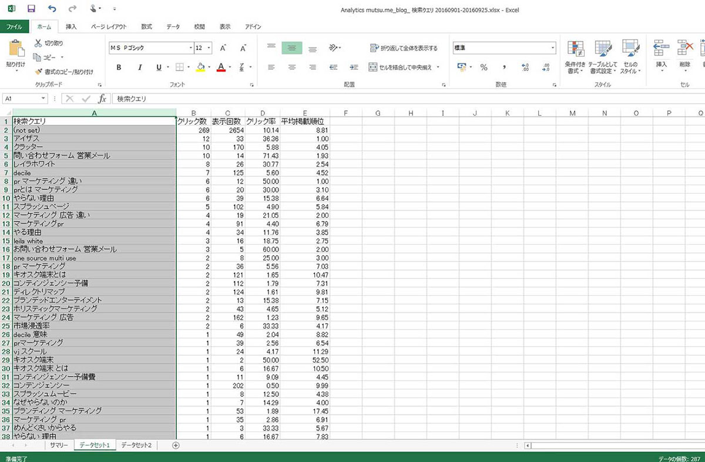Screen dimensions: 705x462
Task: Click the yellow fill color bucket
Action: click(x=200, y=68)
